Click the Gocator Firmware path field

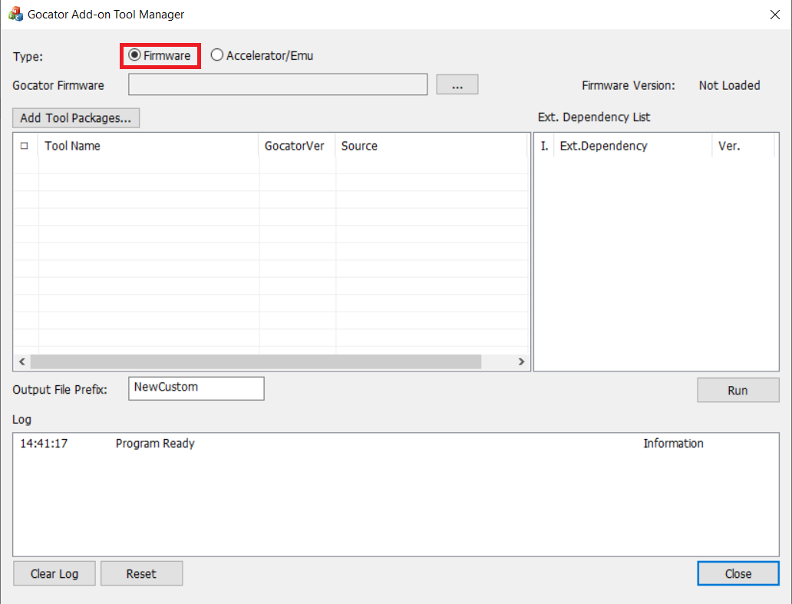pos(278,84)
